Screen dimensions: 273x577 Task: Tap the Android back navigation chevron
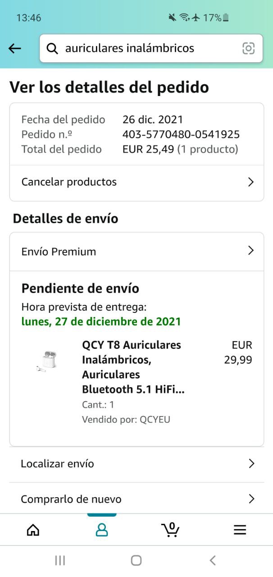point(213,560)
